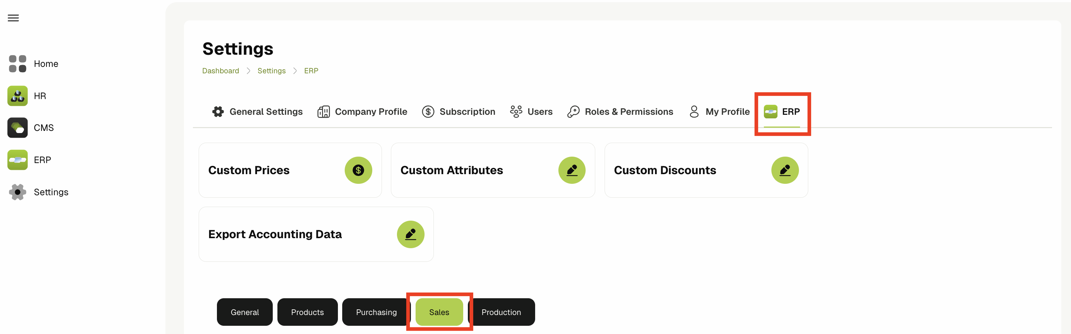
Task: Open the Users tab
Action: pos(531,112)
